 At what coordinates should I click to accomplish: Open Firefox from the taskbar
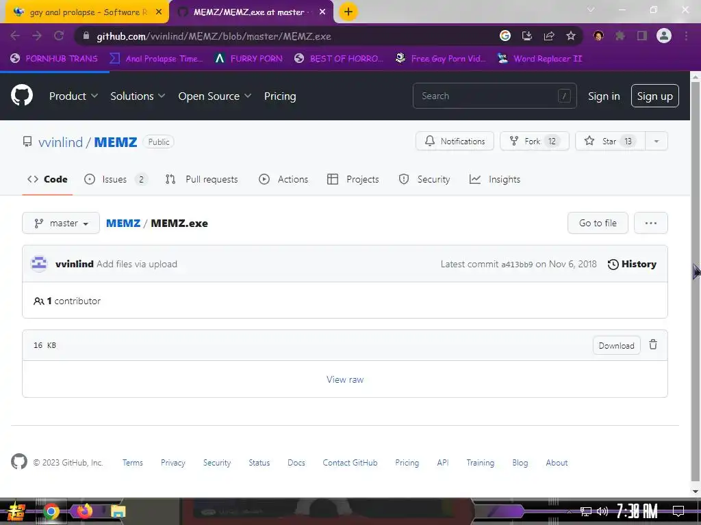[x=84, y=511]
